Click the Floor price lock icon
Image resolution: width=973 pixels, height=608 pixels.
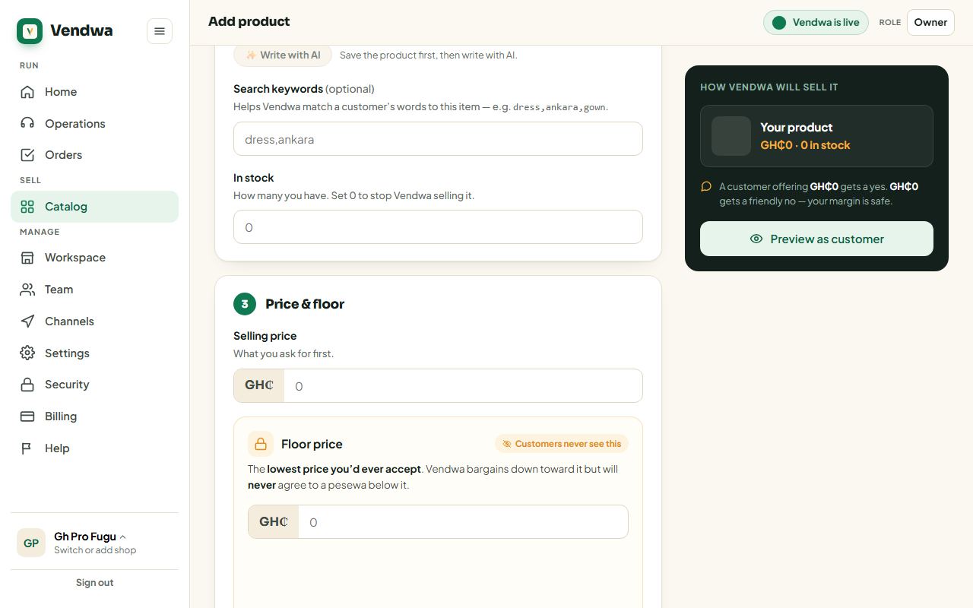click(x=261, y=444)
